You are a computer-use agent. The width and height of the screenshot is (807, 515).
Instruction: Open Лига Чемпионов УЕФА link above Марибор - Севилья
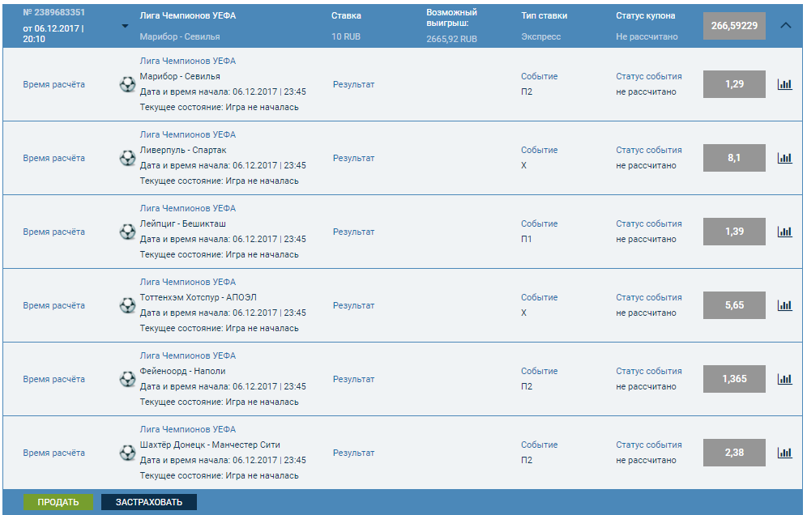[x=188, y=61]
